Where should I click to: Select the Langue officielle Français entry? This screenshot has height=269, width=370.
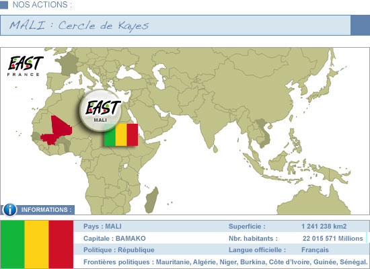[279, 250]
